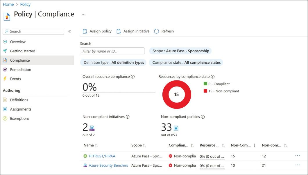Click the Remediation chart icon
This screenshot has width=308, height=175.
click(5, 70)
